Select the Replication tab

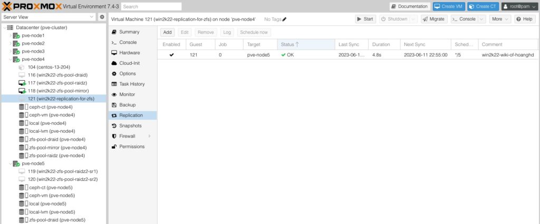132,115
